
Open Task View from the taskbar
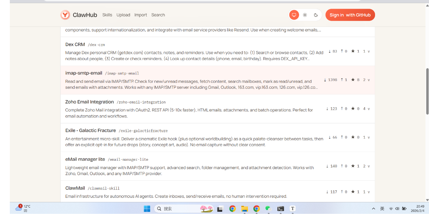tap(220, 209)
